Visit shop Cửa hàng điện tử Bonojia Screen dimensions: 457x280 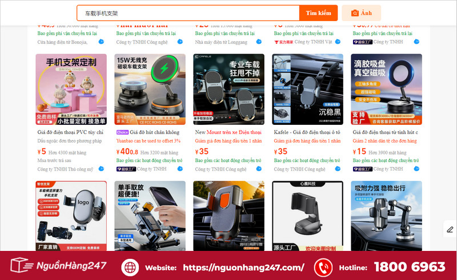click(62, 42)
